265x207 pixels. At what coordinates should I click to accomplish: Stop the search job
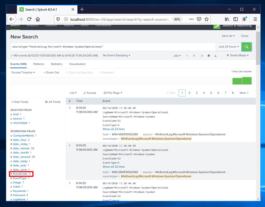click(194, 56)
